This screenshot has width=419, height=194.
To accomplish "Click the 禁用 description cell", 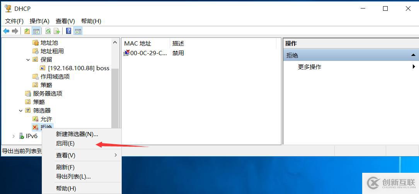I will 178,53.
